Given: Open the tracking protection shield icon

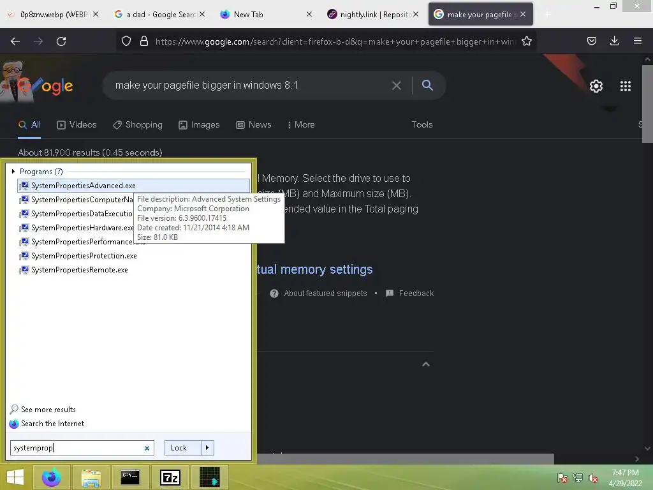Looking at the screenshot, I should [126, 41].
